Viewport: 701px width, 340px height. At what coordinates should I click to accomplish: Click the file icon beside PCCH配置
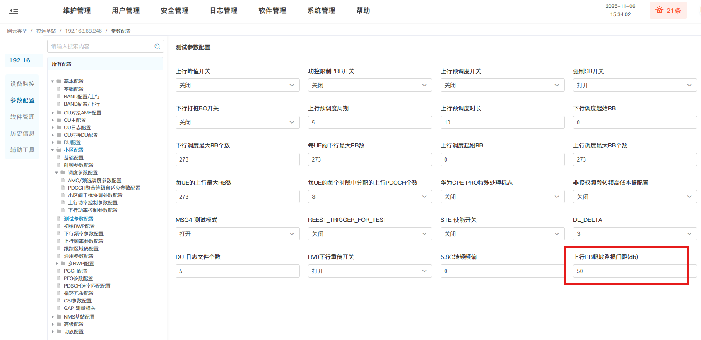pos(59,271)
